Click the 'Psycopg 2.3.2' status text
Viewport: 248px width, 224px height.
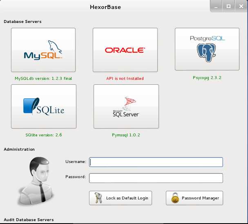tap(207, 78)
